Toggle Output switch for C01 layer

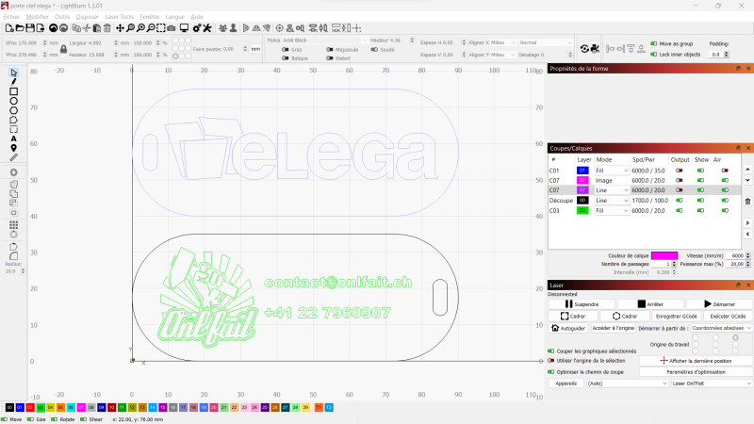coord(680,171)
